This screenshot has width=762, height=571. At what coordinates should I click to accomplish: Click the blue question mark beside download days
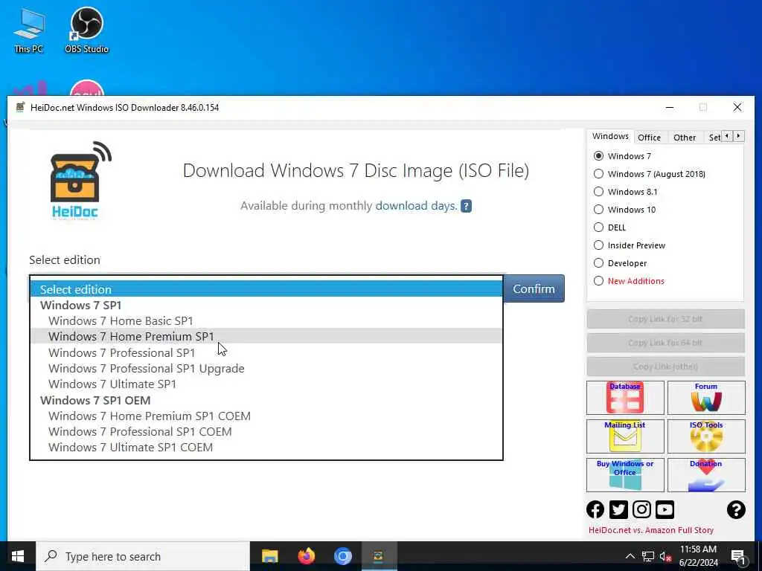466,206
